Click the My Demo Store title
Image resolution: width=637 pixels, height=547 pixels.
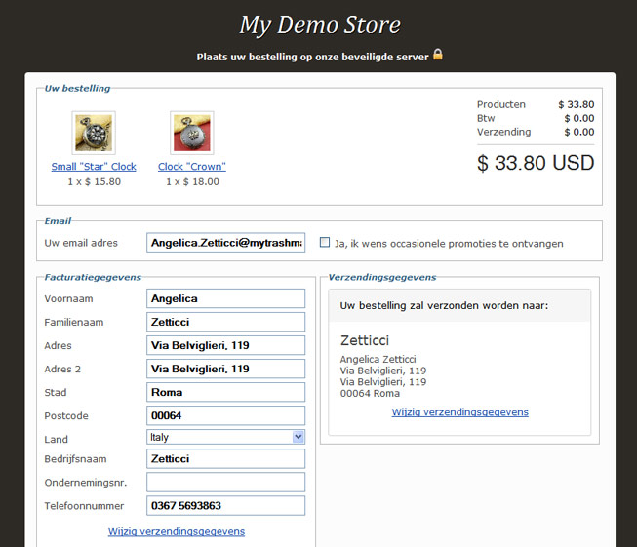(x=320, y=24)
